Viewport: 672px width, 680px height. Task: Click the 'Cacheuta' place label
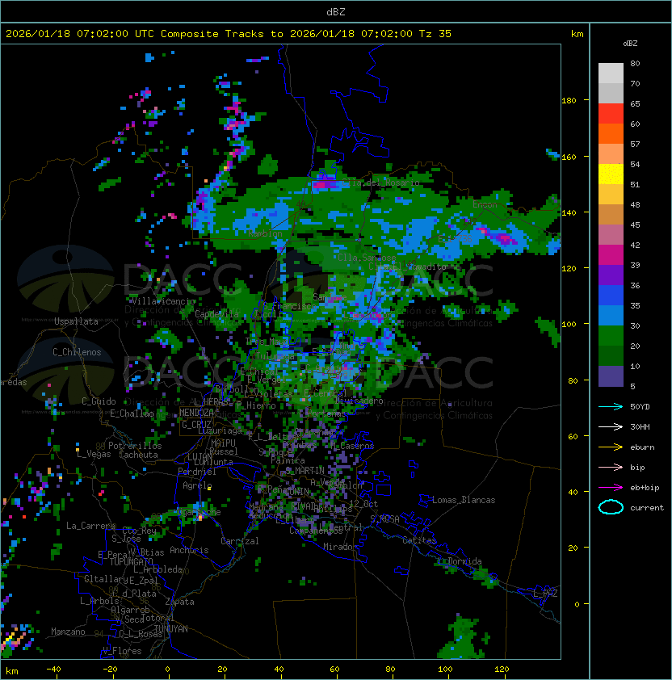click(x=138, y=455)
